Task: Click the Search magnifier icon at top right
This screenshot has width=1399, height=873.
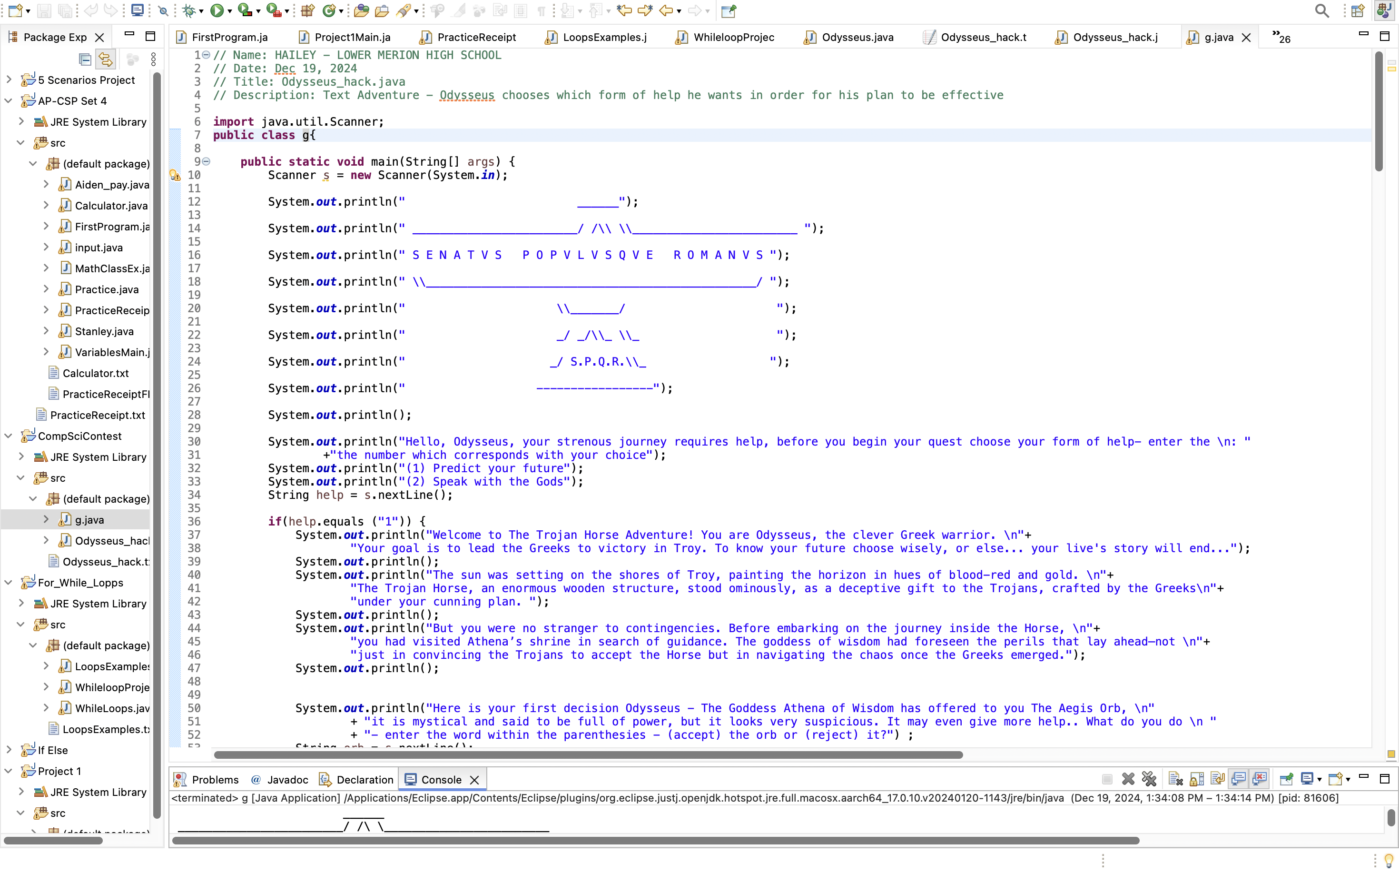Action: click(x=1321, y=10)
